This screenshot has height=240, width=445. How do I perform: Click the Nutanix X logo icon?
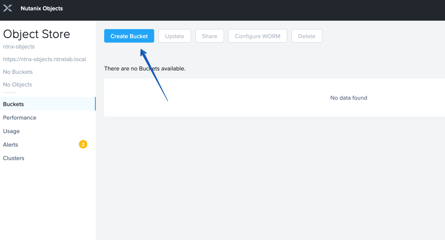(8, 8)
